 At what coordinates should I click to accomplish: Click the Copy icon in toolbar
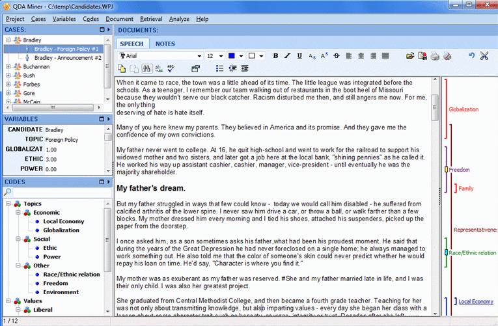click(x=122, y=68)
